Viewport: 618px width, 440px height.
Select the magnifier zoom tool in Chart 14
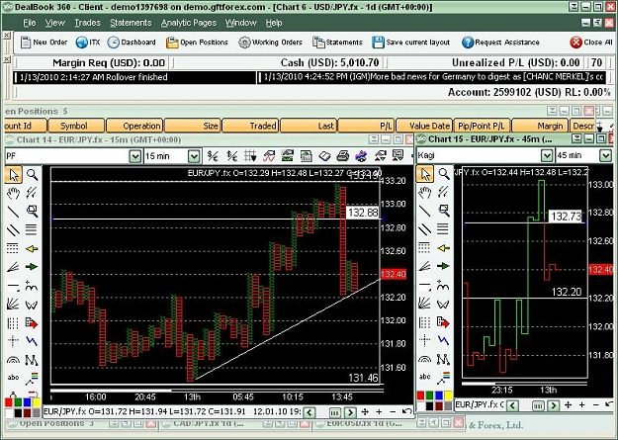[x=32, y=175]
